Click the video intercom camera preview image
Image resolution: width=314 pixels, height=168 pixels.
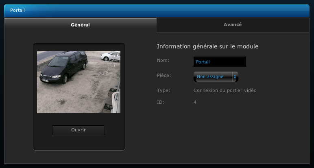coord(78,82)
